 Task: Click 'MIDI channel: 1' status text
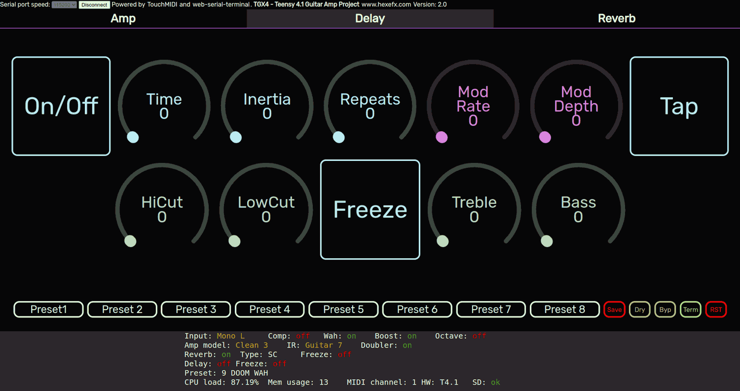[x=382, y=382]
